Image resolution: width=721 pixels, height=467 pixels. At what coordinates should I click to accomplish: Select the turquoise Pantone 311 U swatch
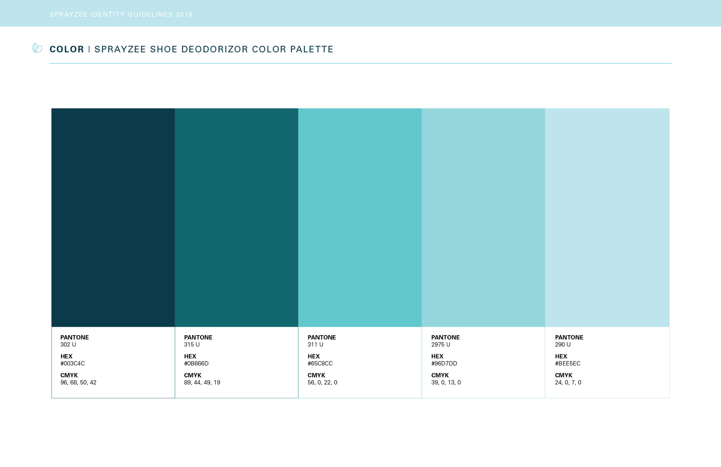tap(360, 217)
